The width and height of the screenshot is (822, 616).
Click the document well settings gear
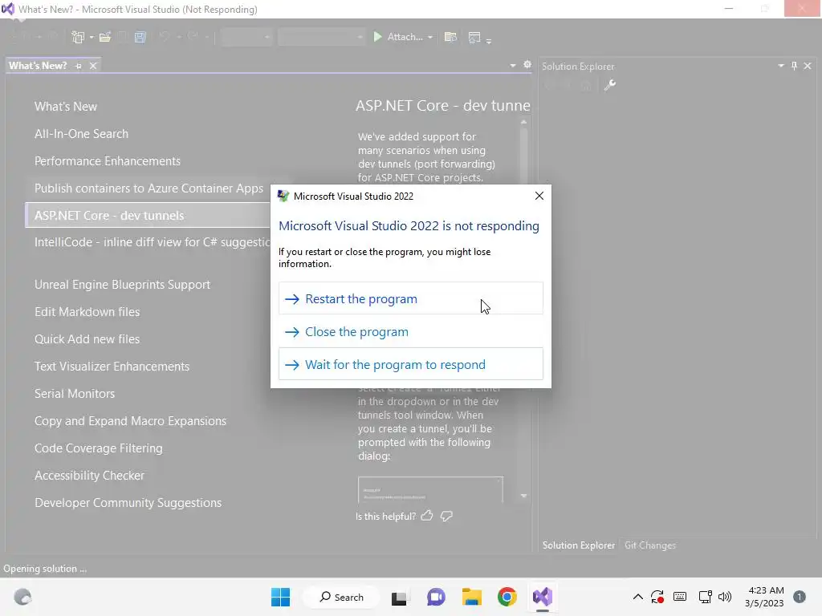tap(527, 64)
